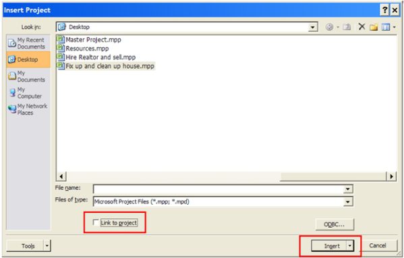
Task: Select Hire Realtor and sell.mpp file name
Action: pyautogui.click(x=100, y=57)
